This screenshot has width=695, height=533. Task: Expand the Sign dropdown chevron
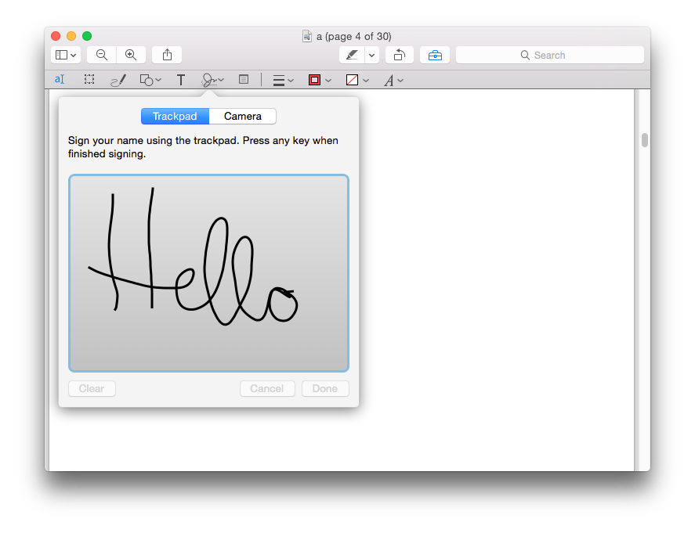[221, 80]
